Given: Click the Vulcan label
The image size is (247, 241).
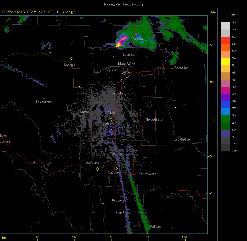Looking at the screenshot, I should [156, 227].
